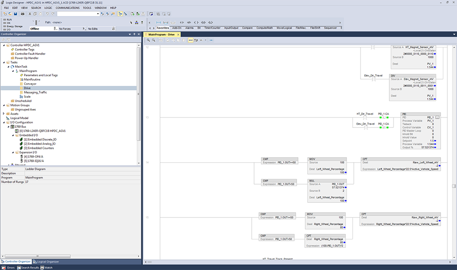Click the Controller Organizer horizontal scrollbar thumb
This screenshot has width=457, height=270.
(37, 256)
